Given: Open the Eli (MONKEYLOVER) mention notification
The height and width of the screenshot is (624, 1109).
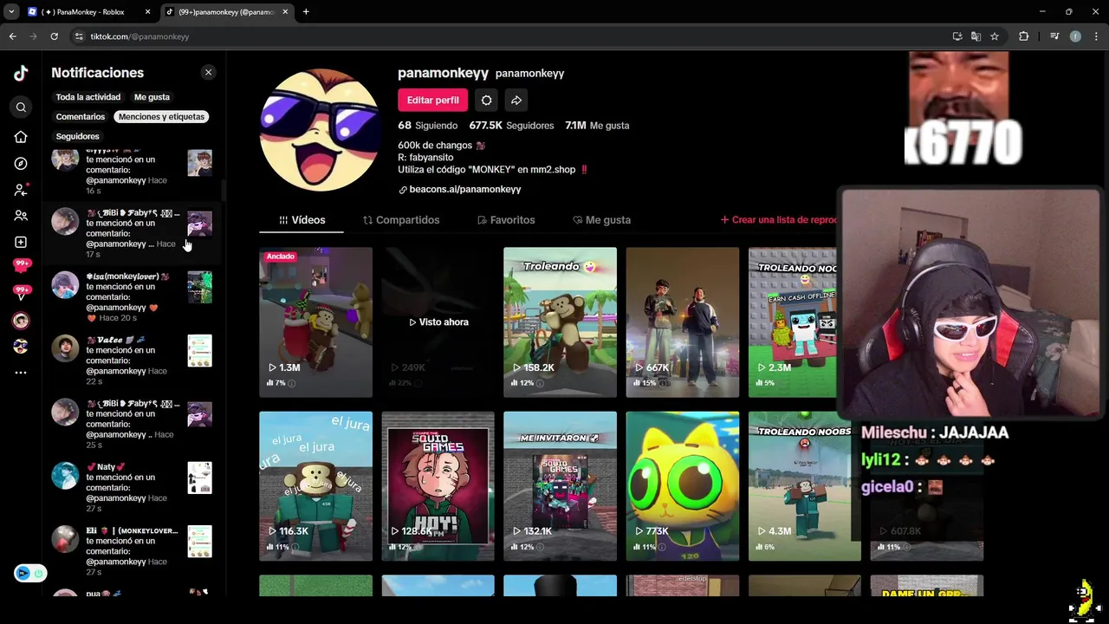Looking at the screenshot, I should click(132, 551).
